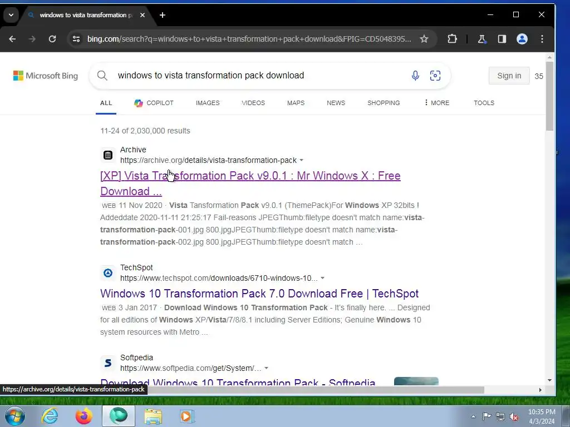Open the tab search dropdown arrow
Viewport: 570px width, 427px height.
click(x=11, y=15)
